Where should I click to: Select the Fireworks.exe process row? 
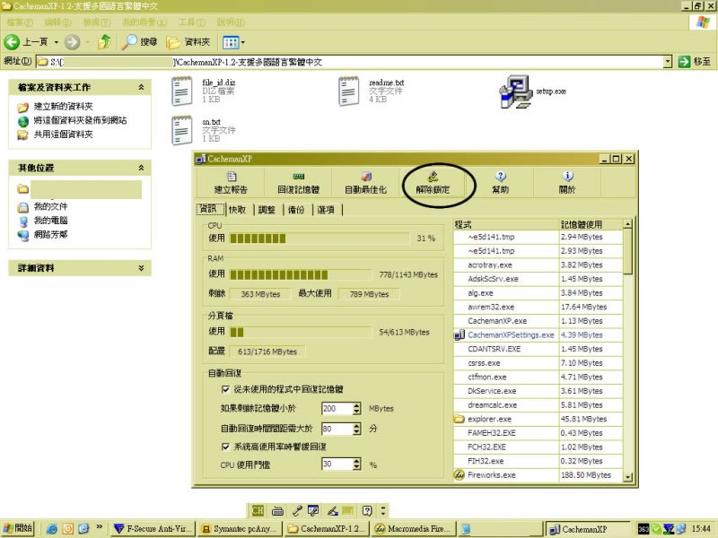click(538, 475)
